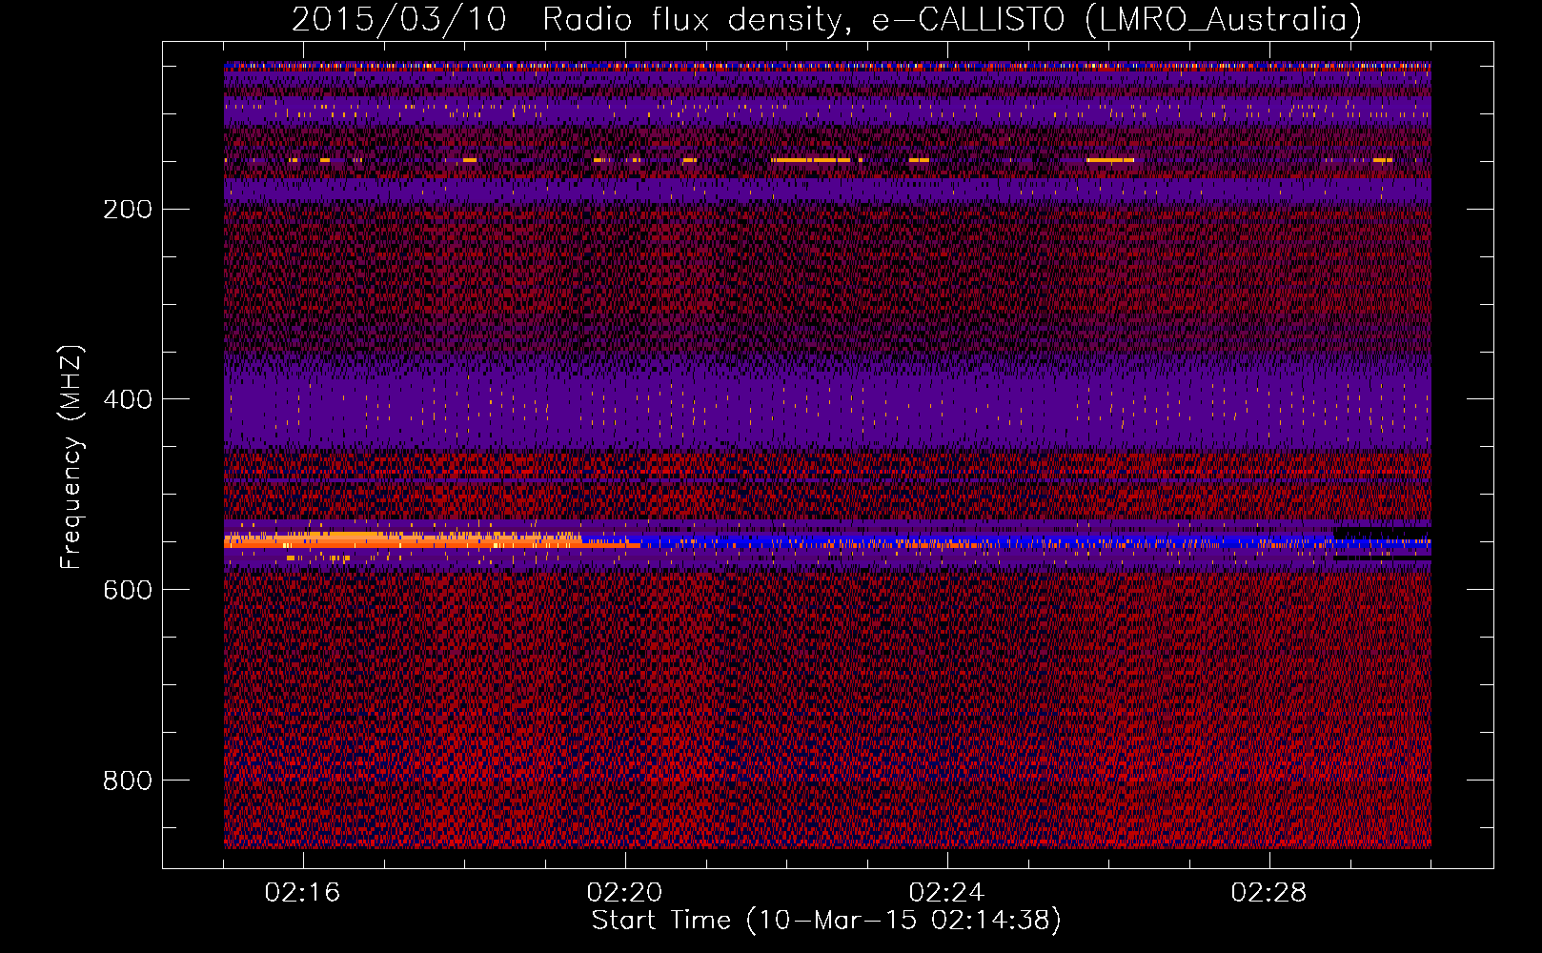Click the 'Frequency (MHZ)' y-axis label
The image size is (1542, 953).
pyautogui.click(x=71, y=456)
